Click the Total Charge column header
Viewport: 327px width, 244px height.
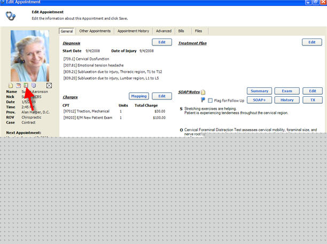point(146,105)
